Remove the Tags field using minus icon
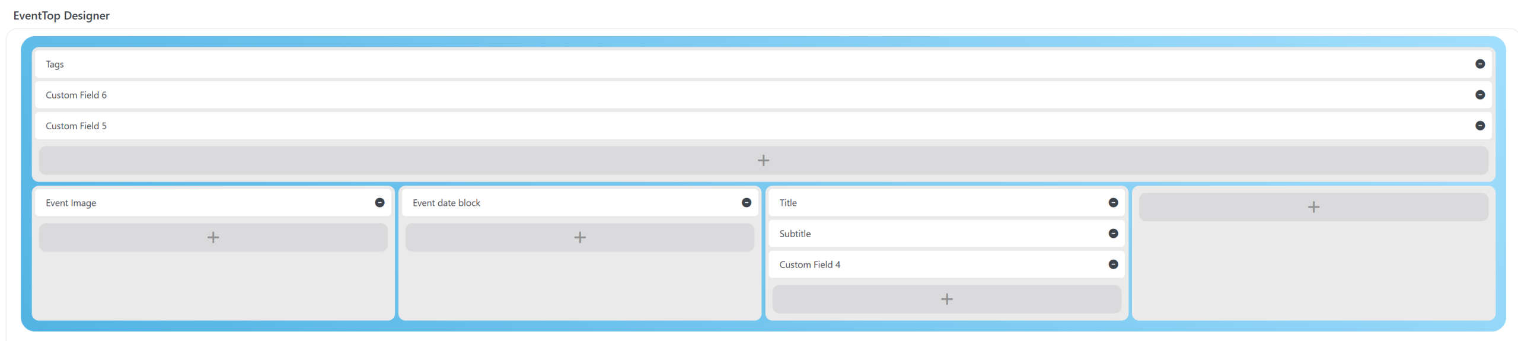Screen dimensions: 1518x341 [1479, 64]
